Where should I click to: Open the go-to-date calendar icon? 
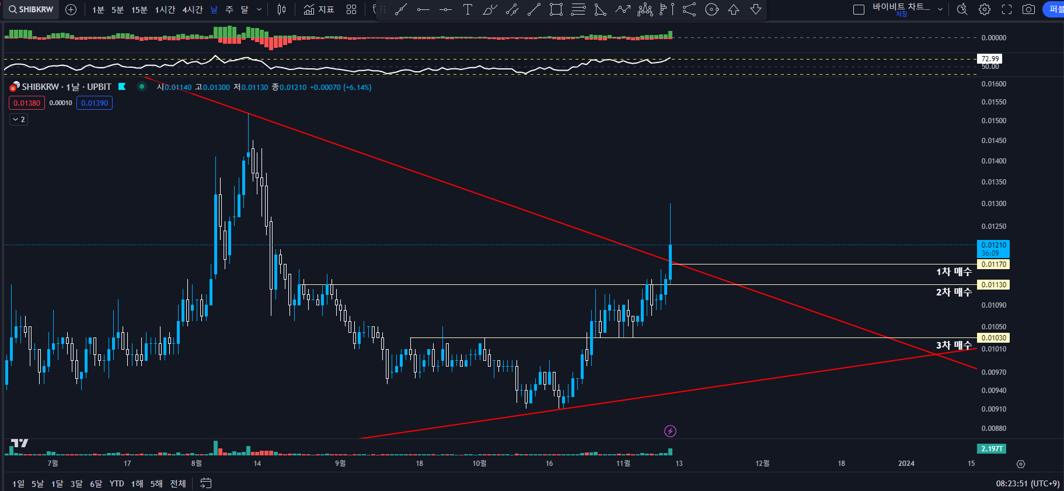205,483
